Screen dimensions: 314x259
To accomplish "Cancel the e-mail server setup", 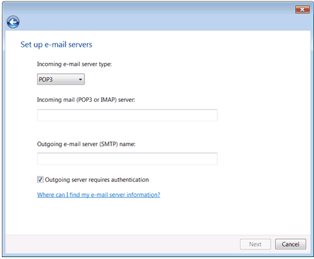I will 291,244.
